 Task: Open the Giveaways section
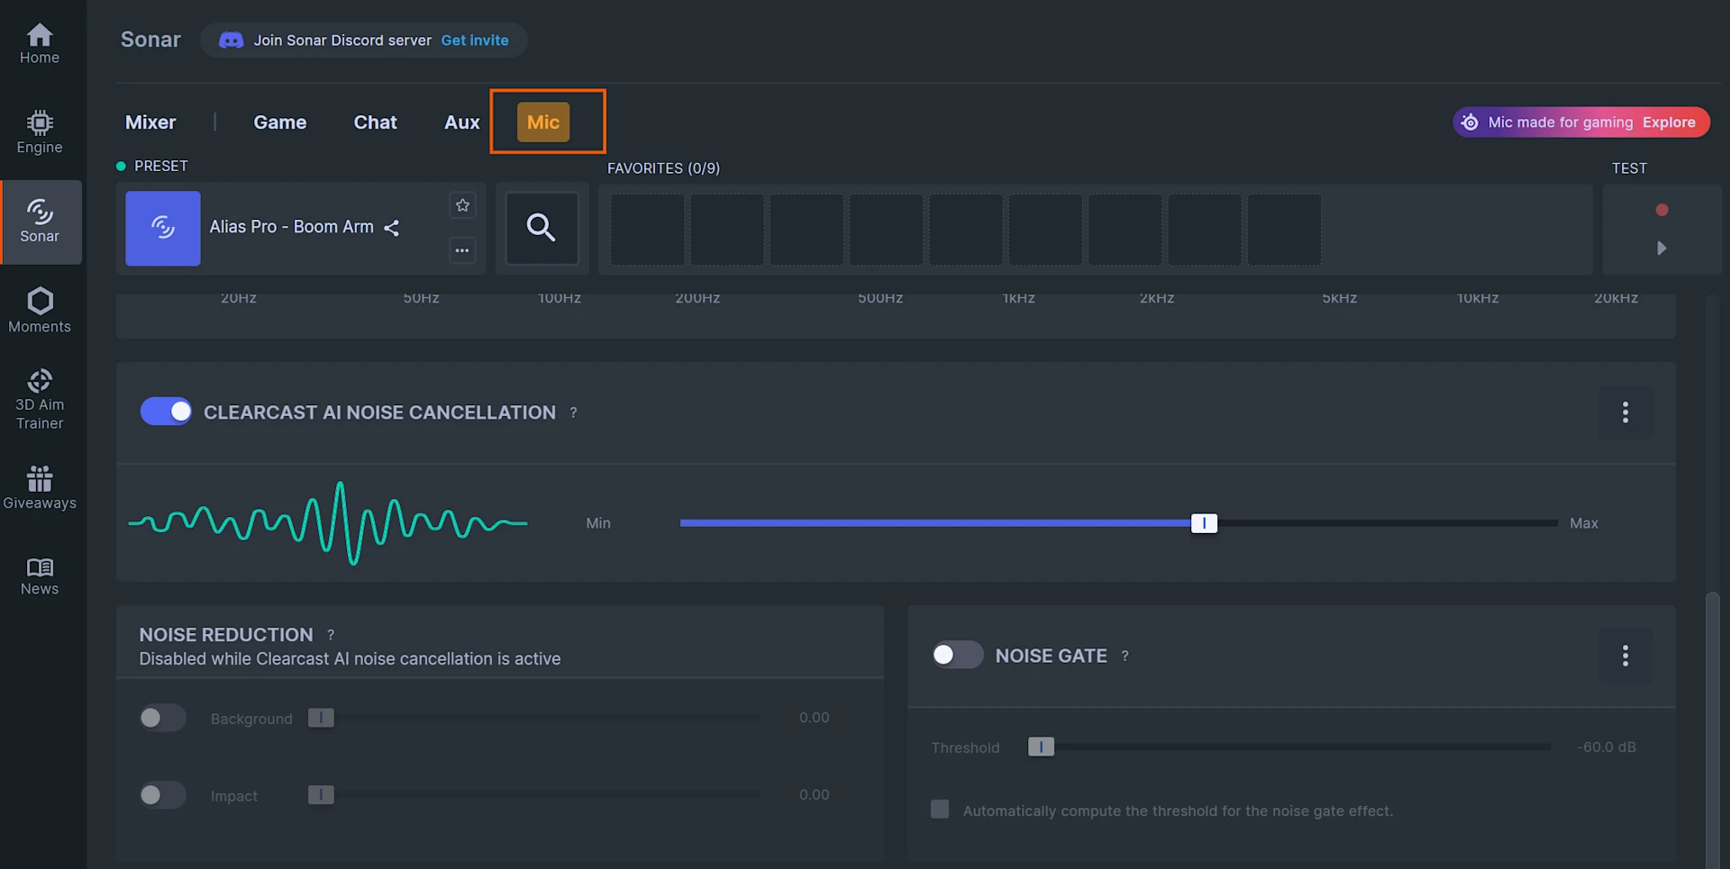coord(40,488)
